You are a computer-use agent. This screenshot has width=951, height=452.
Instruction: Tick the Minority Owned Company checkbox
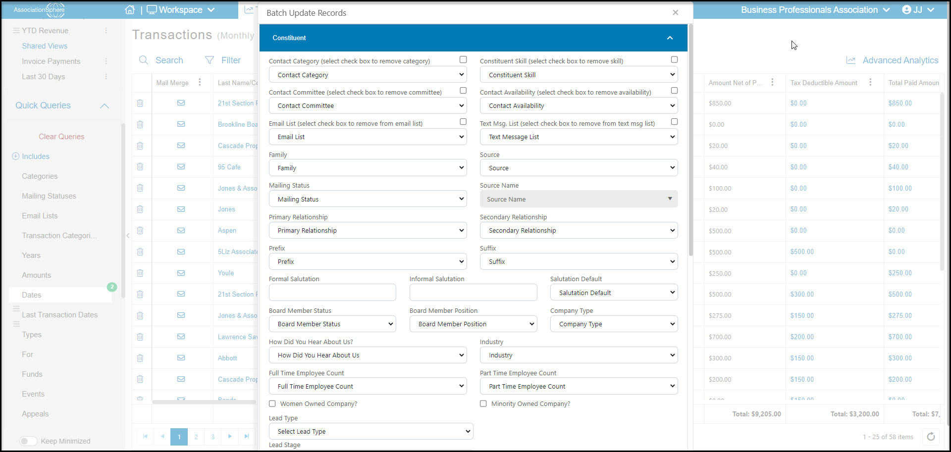pyautogui.click(x=483, y=403)
